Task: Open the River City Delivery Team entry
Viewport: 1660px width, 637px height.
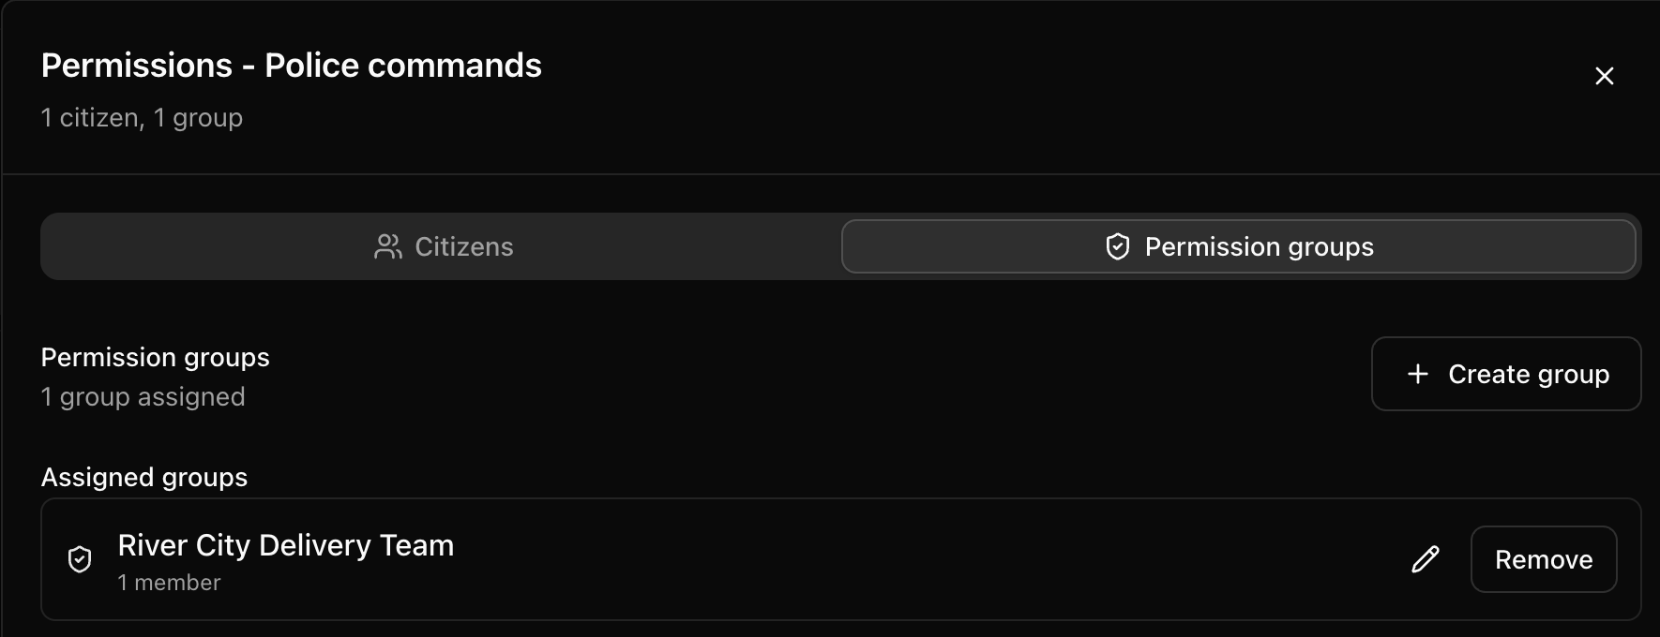Action: [841, 559]
